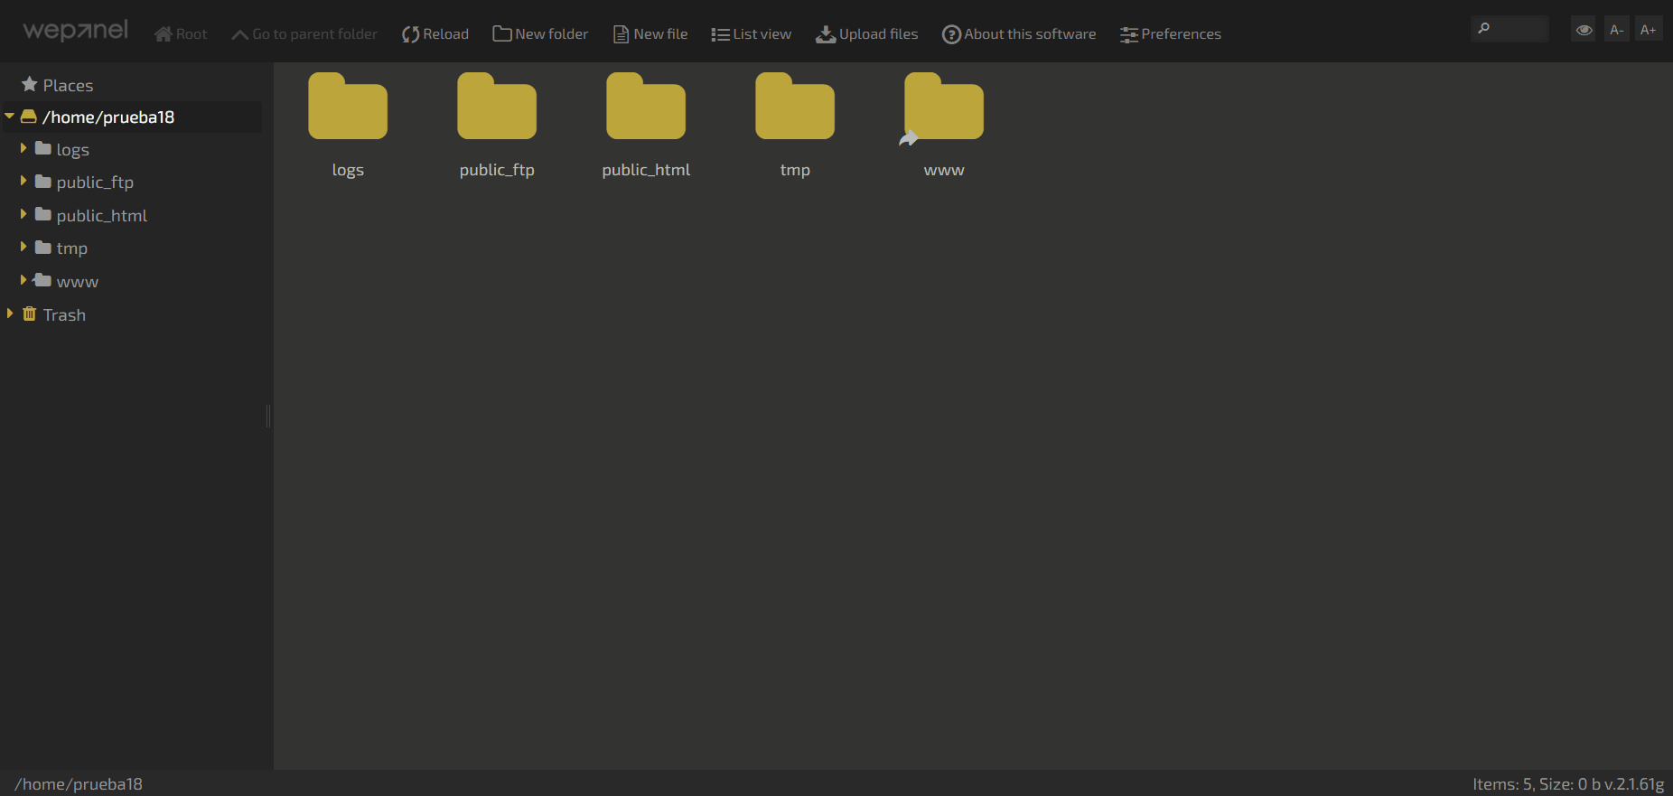
Task: Click the sidebar resize handle
Action: [x=268, y=416]
